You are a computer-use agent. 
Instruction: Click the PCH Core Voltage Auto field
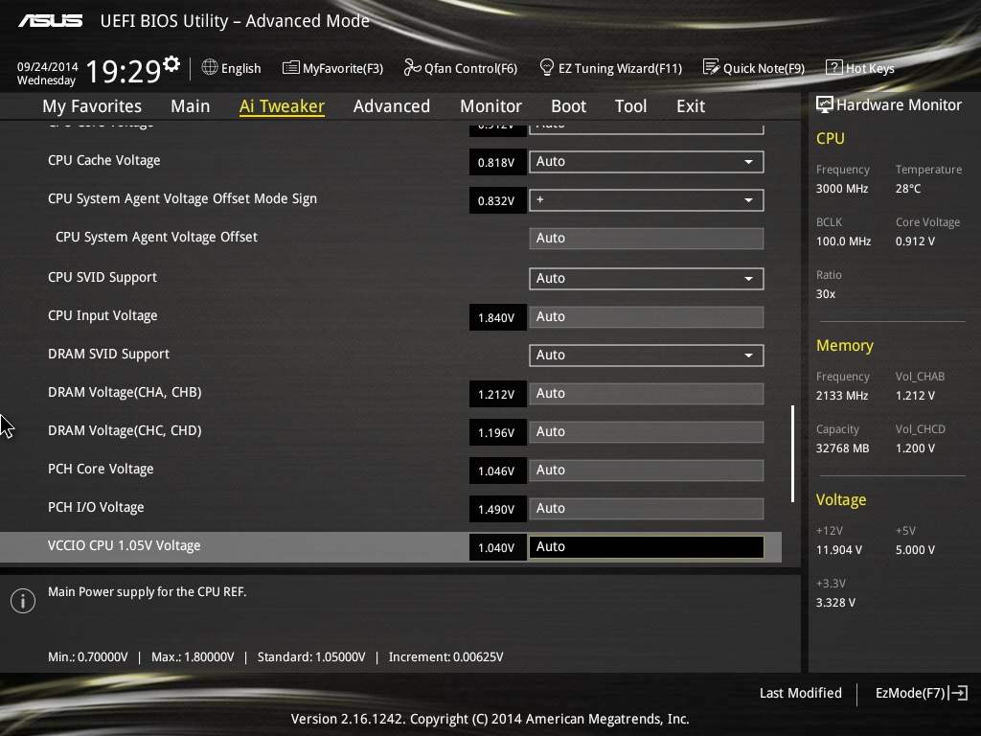647,470
